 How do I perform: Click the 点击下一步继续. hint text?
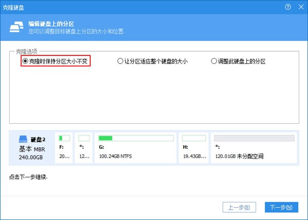pos(28,177)
